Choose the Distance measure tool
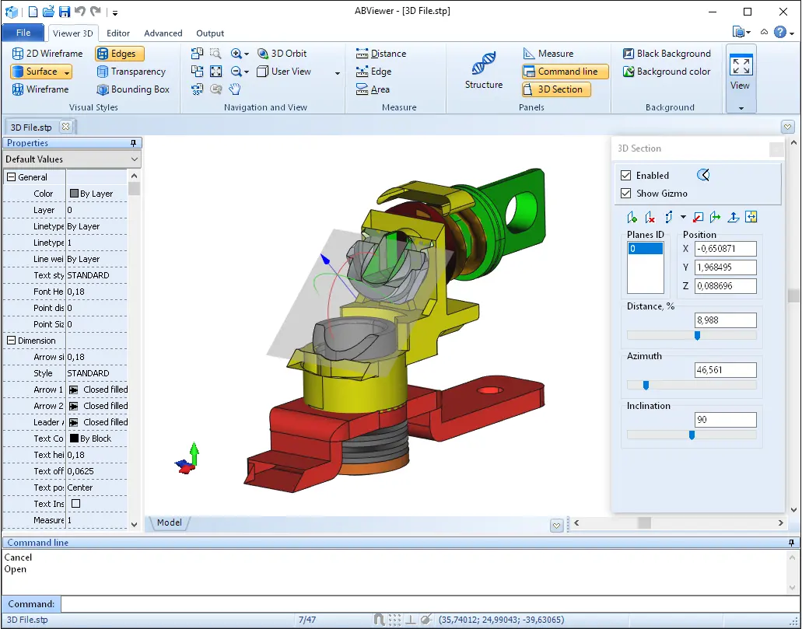 [x=381, y=53]
